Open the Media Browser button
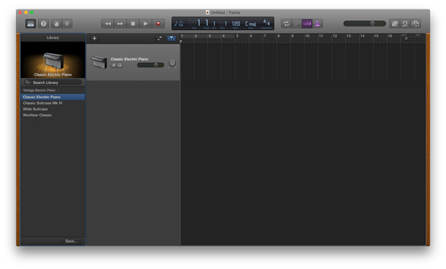446x269 pixels. (x=416, y=24)
